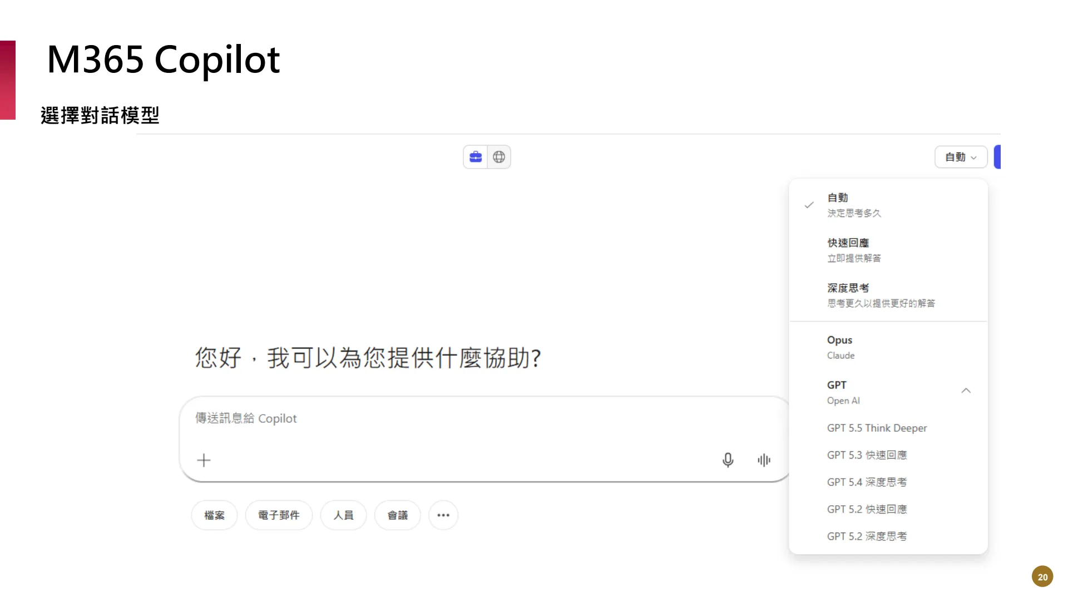Switch to the Work briefcase mode
Viewport: 1068px width, 601px height.
476,157
